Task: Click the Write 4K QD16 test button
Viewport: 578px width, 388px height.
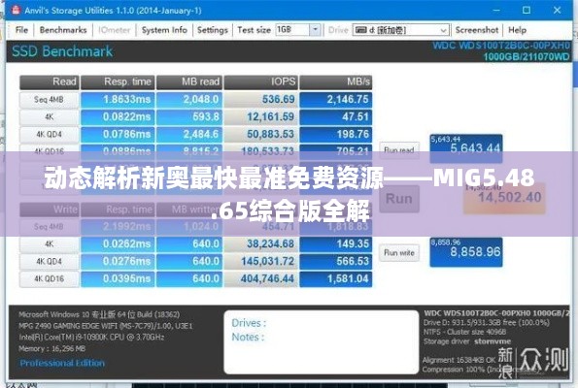Action: [x=49, y=278]
